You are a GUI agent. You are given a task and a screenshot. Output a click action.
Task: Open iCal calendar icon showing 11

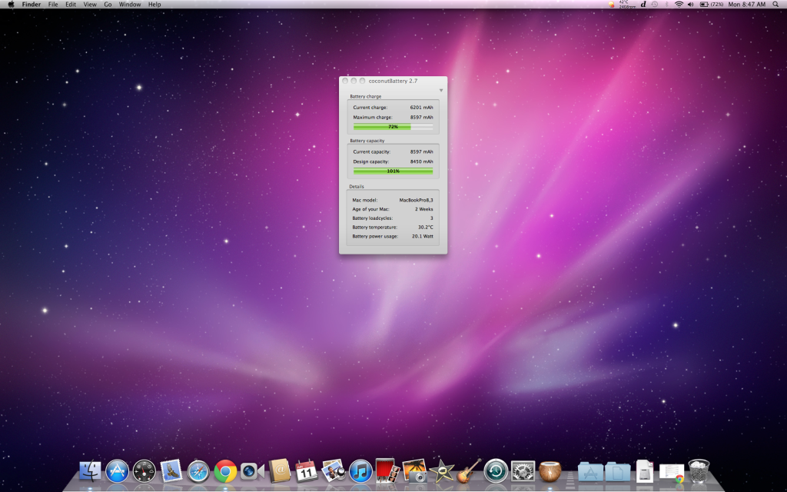[x=306, y=471]
